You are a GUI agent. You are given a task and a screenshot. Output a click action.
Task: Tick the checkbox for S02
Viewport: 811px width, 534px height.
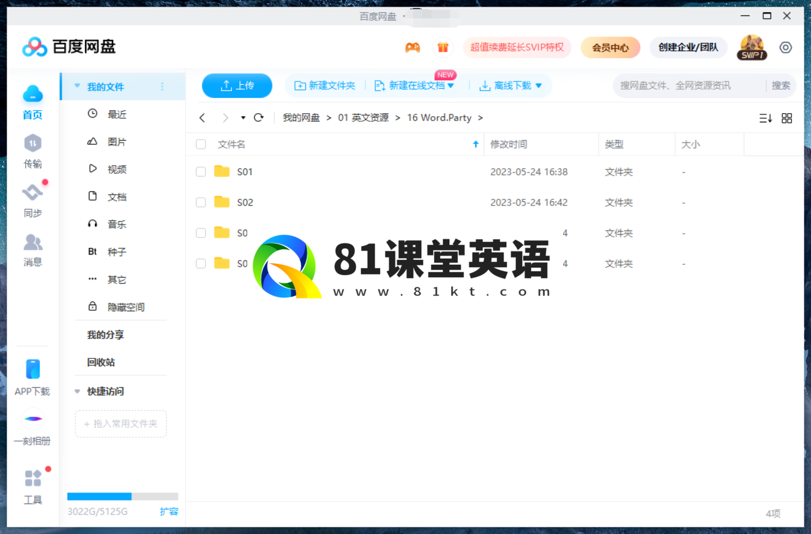click(201, 202)
